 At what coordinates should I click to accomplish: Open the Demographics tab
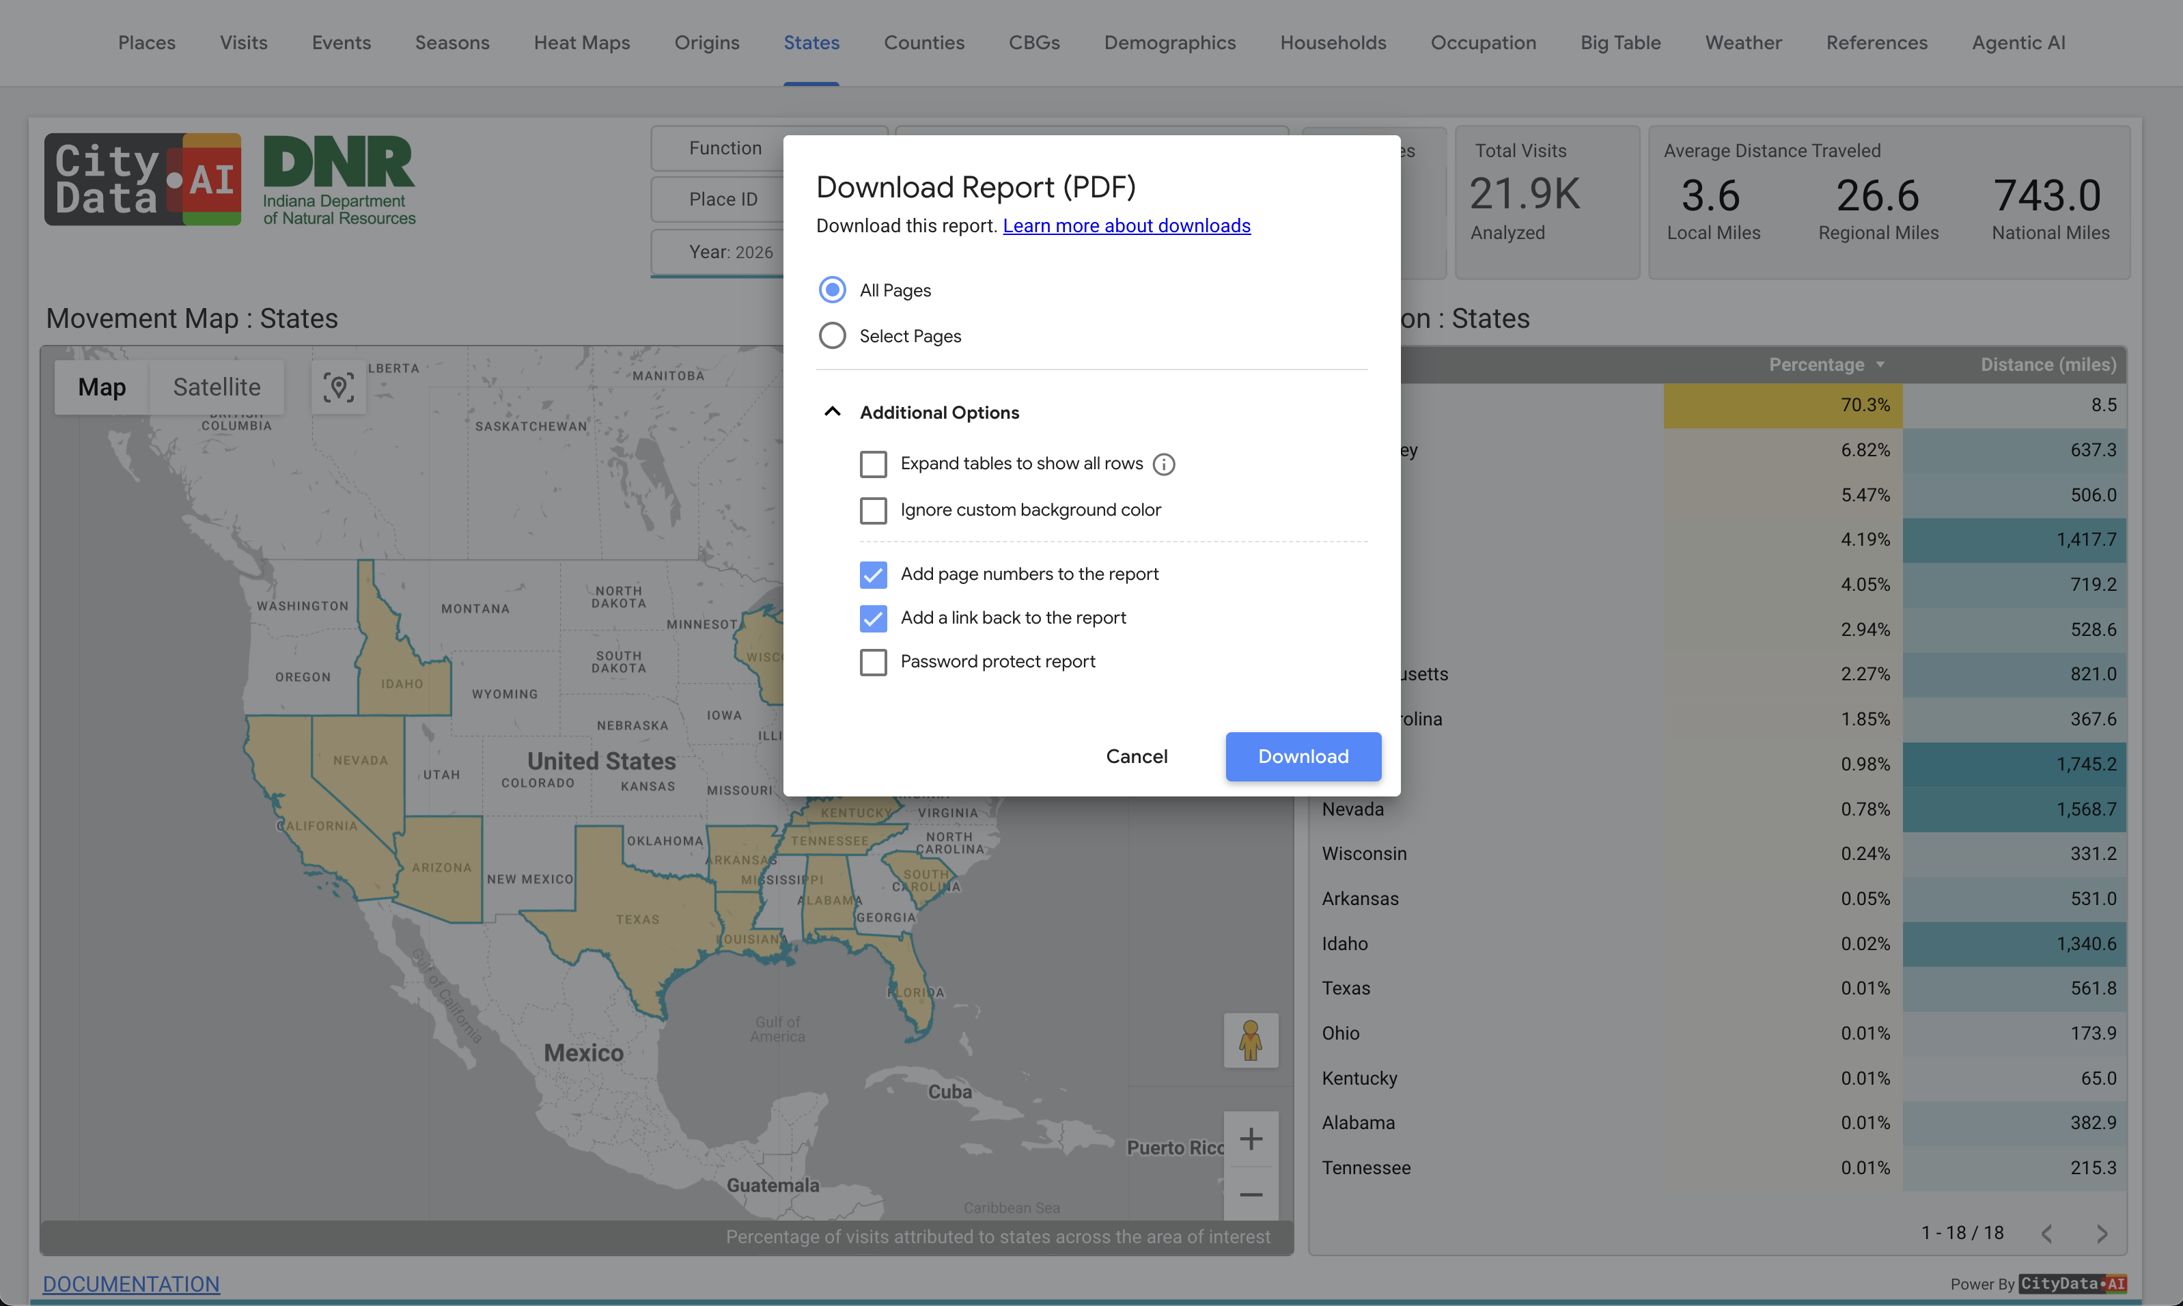tap(1169, 42)
